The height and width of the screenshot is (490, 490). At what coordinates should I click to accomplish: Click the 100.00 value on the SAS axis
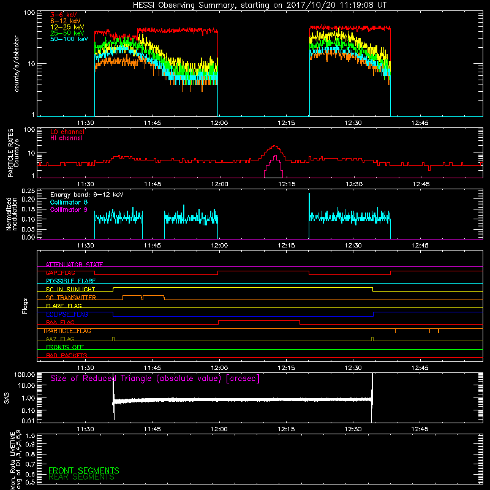coord(24,374)
